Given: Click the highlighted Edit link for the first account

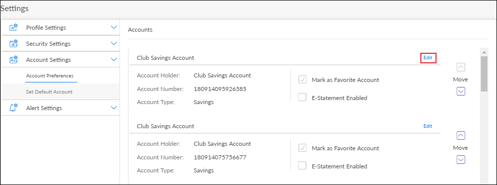Looking at the screenshot, I should 428,58.
